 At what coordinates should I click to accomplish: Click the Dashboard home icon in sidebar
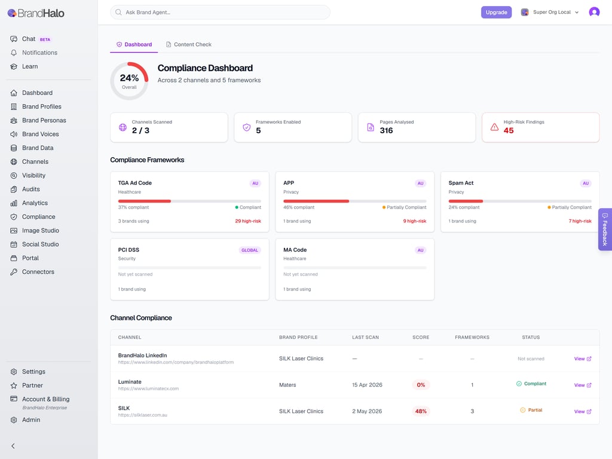click(14, 93)
